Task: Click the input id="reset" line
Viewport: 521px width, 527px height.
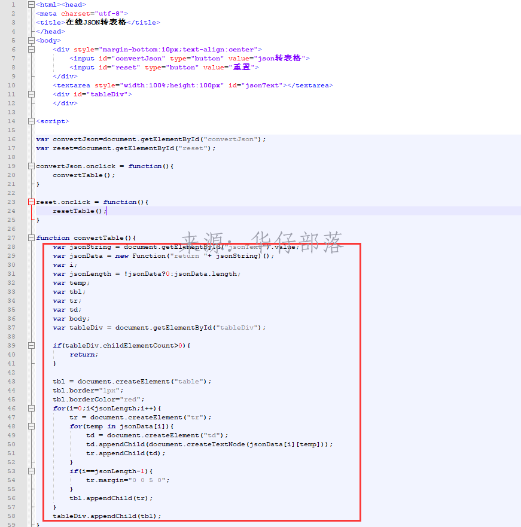Action: (164, 67)
